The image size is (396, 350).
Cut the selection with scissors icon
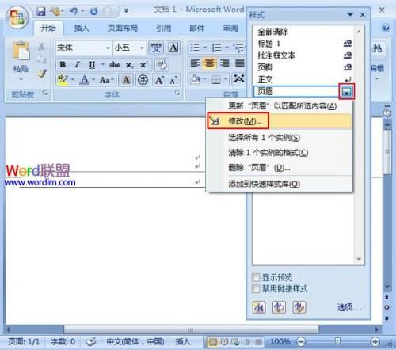point(41,47)
